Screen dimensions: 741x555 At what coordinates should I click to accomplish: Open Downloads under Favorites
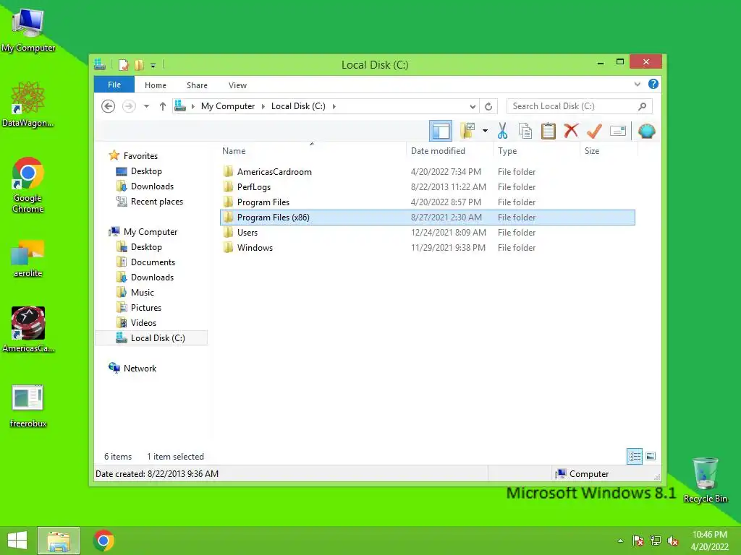click(x=152, y=186)
